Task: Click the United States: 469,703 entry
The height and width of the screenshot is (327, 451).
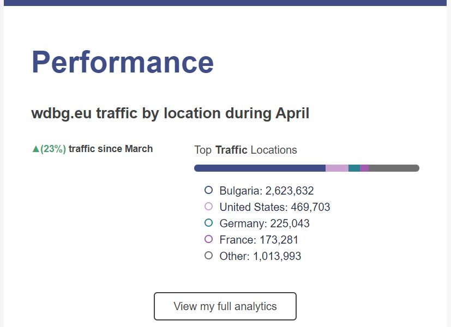Action: 275,207
